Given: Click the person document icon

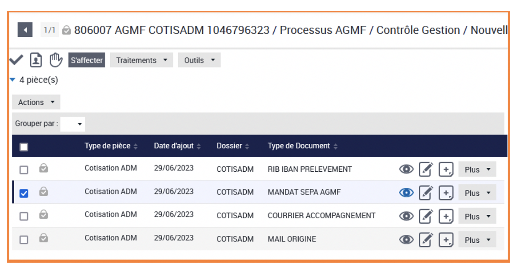Looking at the screenshot, I should tap(36, 60).
